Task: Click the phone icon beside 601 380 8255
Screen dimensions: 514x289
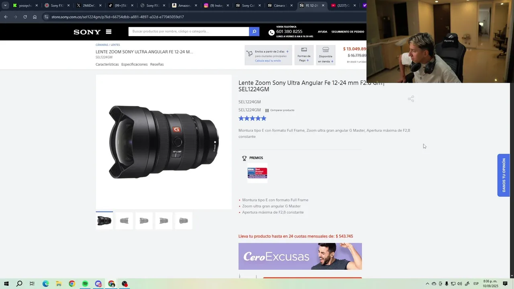Action: 271,33
